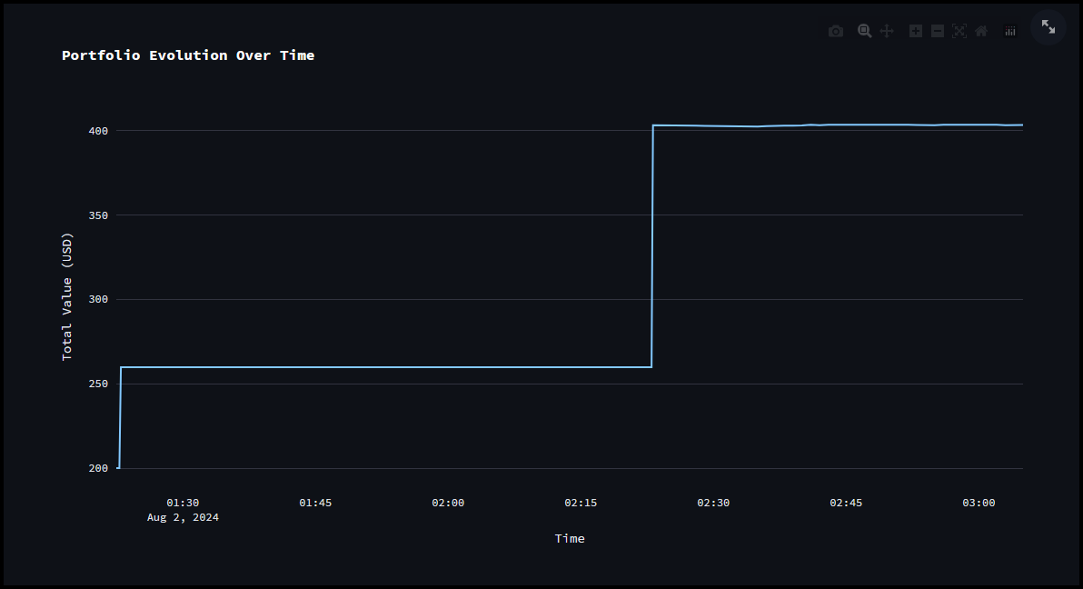Click the 'Time' x-axis title

point(570,539)
